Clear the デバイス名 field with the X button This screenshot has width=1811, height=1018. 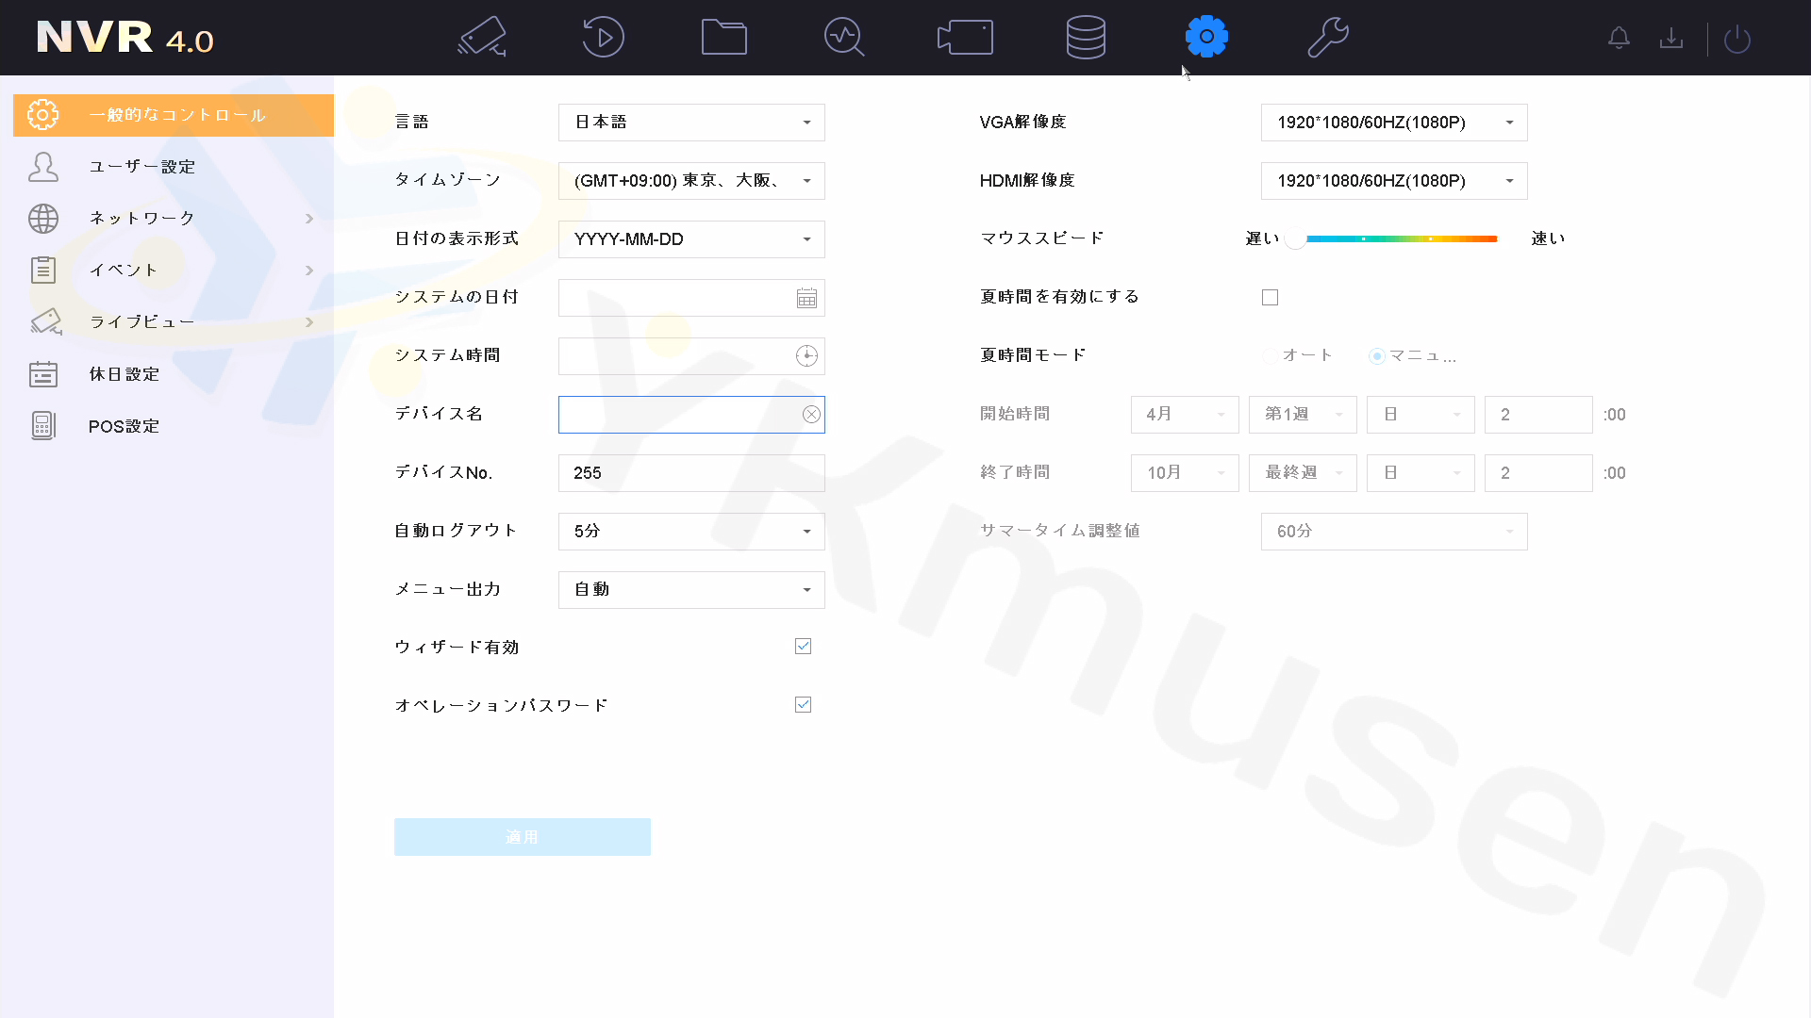coord(810,414)
